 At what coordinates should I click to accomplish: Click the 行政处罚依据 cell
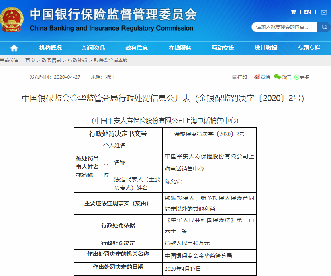[118, 225]
